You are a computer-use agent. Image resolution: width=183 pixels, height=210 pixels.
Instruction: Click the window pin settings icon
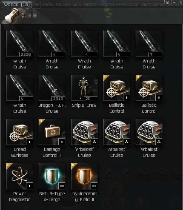pos(167,3)
